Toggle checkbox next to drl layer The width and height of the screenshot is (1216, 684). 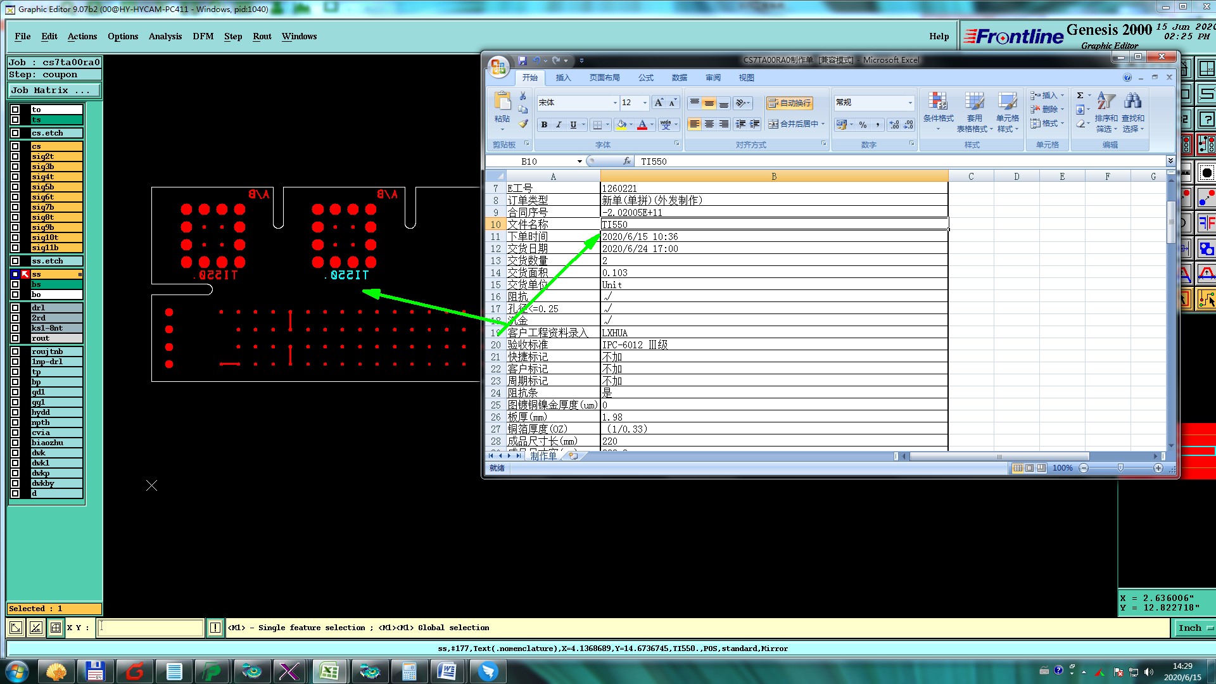pos(15,308)
